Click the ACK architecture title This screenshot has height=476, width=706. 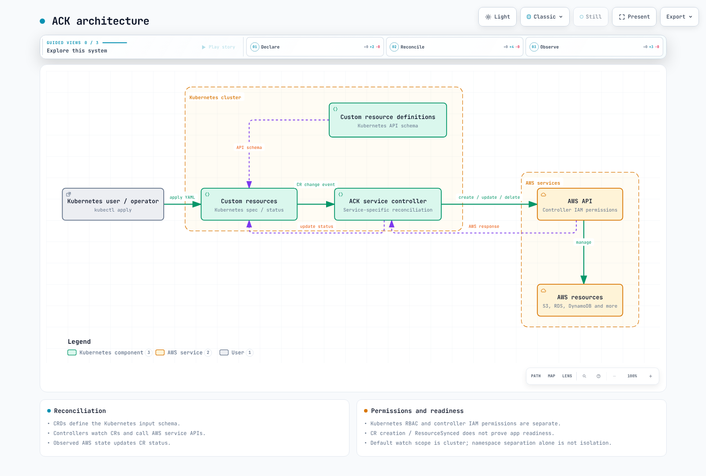point(101,21)
